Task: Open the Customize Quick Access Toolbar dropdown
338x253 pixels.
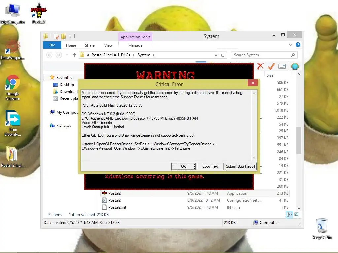Action: 70,36
